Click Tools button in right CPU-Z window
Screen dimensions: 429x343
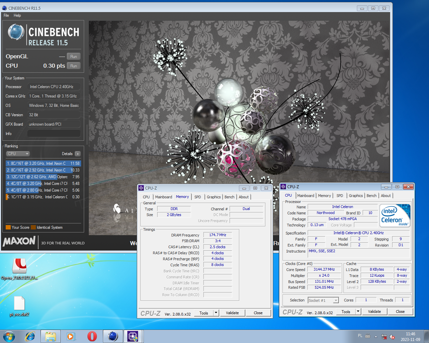[x=346, y=312]
